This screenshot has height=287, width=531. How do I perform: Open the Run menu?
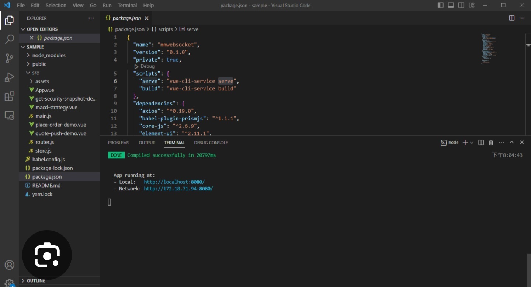(x=107, y=5)
